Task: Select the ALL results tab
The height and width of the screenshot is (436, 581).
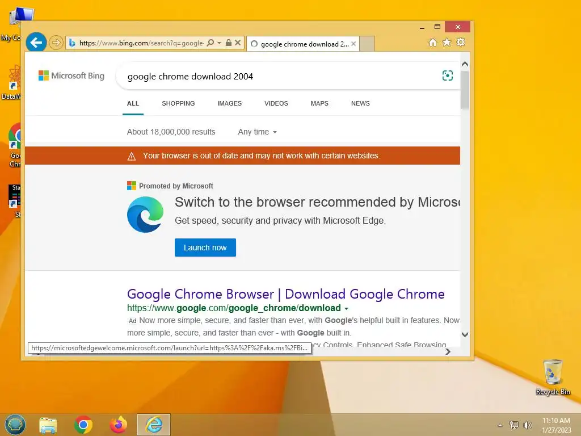Action: [133, 103]
